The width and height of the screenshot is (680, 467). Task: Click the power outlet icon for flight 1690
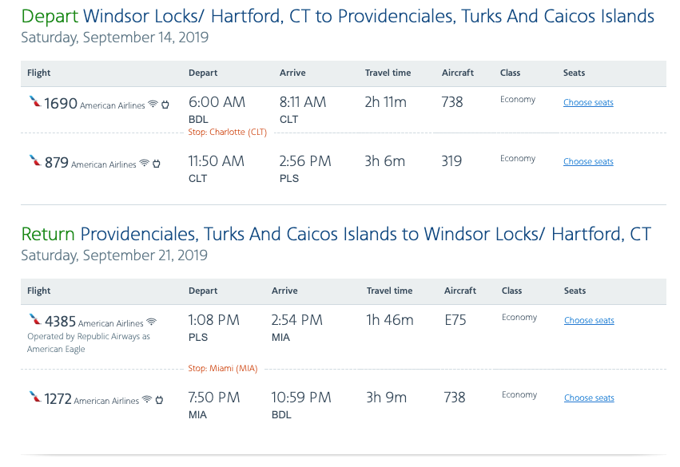pyautogui.click(x=165, y=105)
